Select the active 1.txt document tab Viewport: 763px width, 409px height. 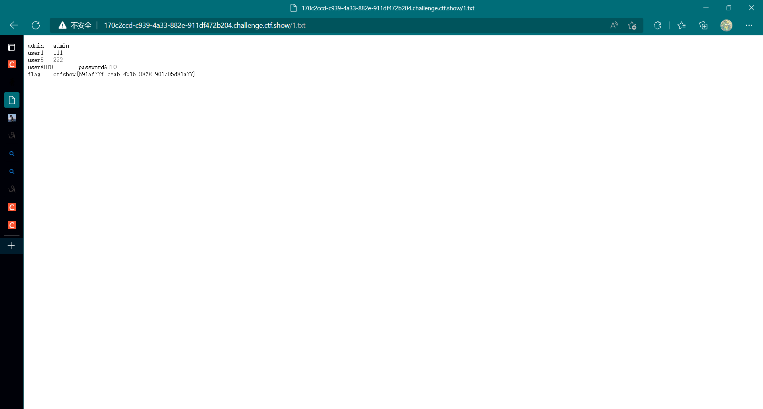point(12,100)
